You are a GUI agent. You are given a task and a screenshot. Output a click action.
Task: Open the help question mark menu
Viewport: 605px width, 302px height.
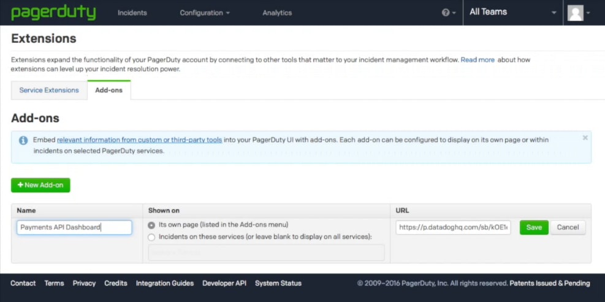tap(447, 13)
